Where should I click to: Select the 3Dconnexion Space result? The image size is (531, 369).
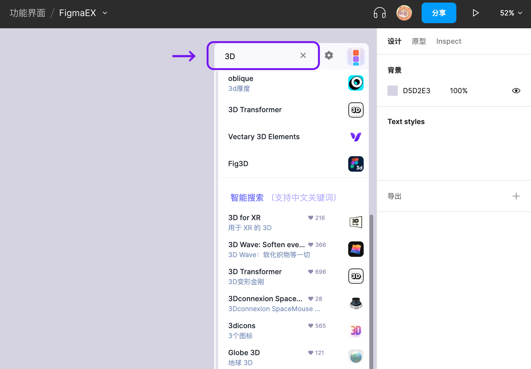pyautogui.click(x=293, y=303)
